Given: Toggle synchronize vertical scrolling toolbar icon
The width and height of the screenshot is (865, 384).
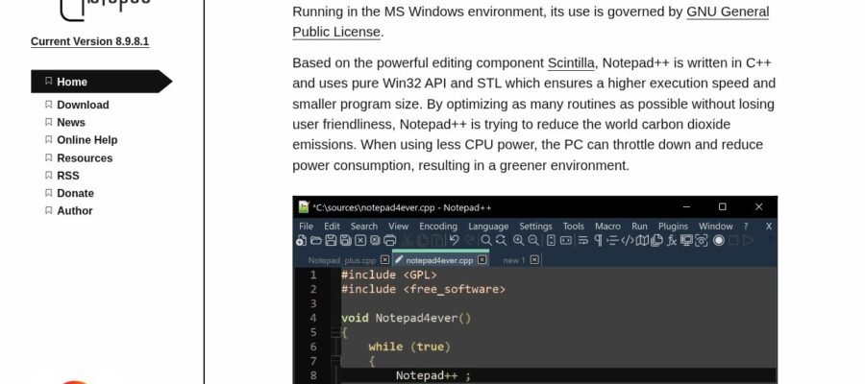Looking at the screenshot, I should [551, 240].
